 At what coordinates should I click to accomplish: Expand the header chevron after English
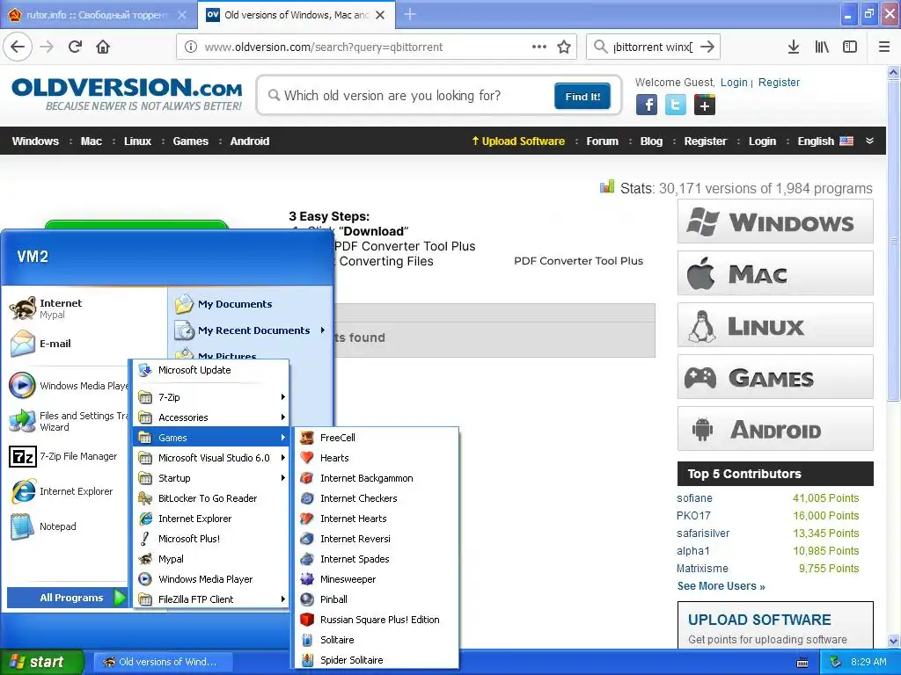(869, 142)
